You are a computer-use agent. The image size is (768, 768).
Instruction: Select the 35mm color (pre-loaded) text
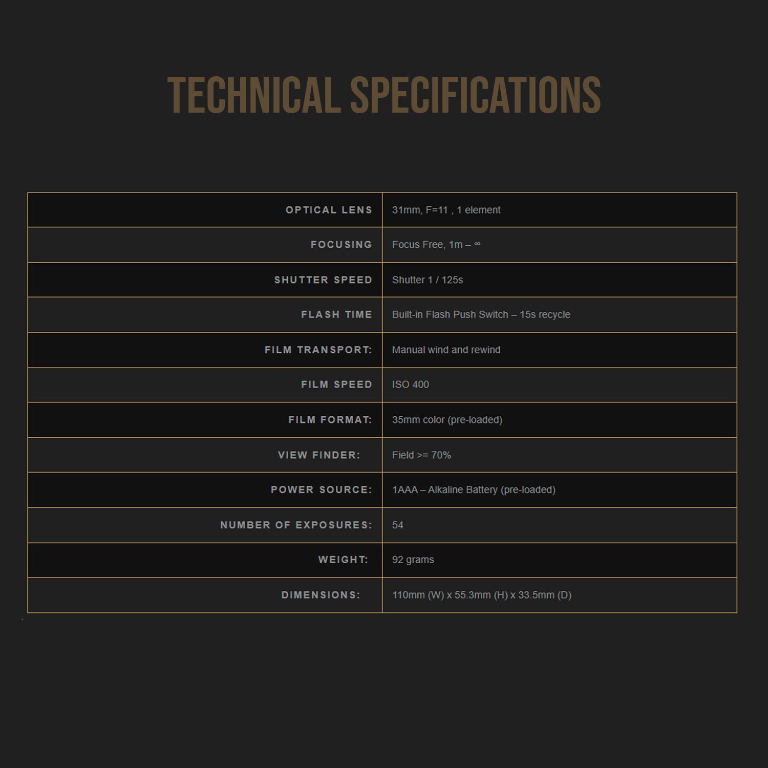[447, 420]
